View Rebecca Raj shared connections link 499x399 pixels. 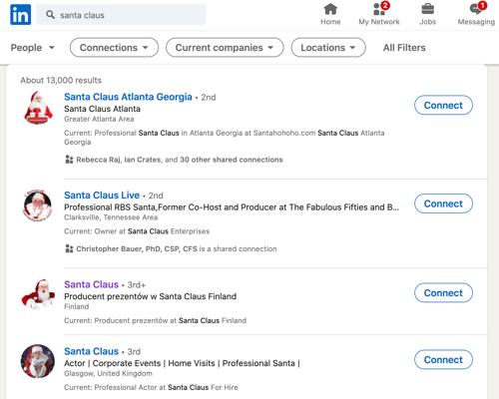pyautogui.click(x=180, y=160)
